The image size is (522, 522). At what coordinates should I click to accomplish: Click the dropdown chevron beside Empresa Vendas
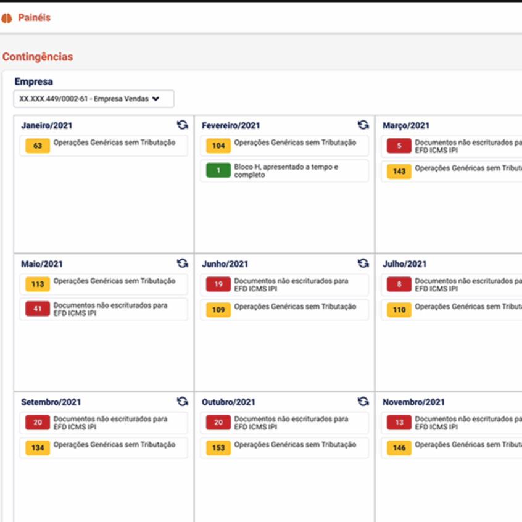[155, 99]
